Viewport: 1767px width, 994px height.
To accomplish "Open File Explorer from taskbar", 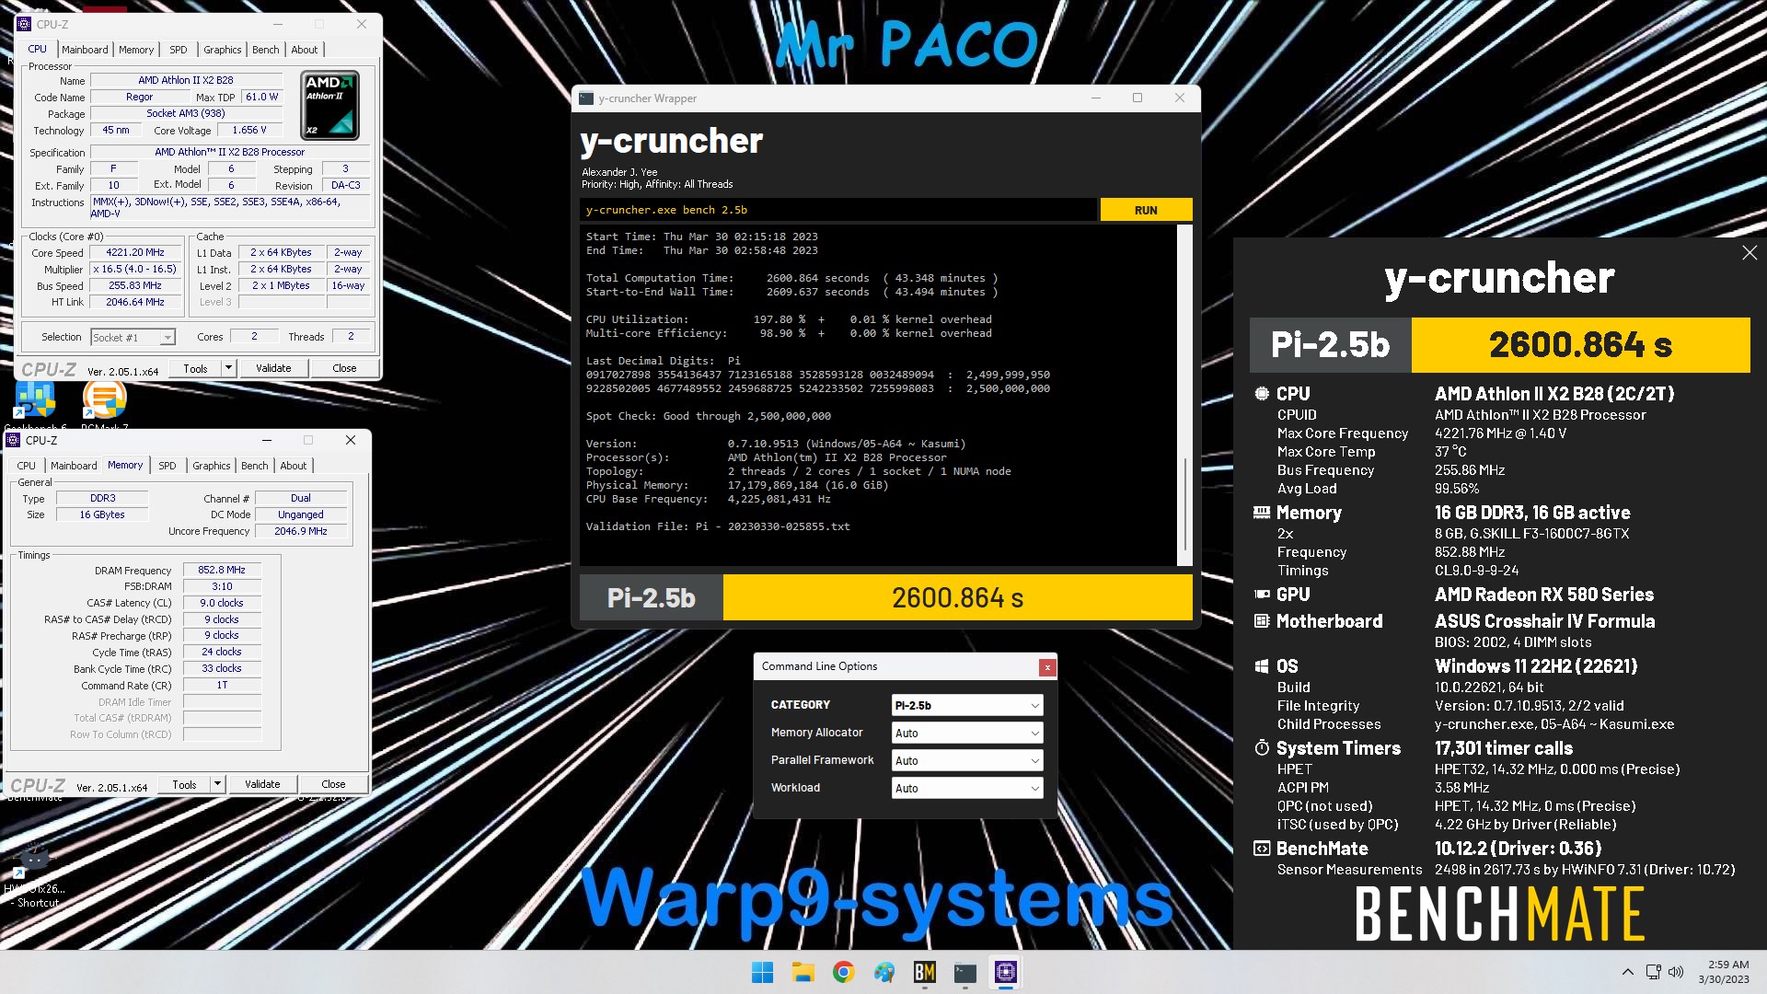I will tap(803, 972).
